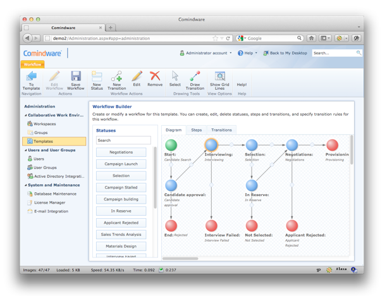Viewport: 392px width, 296px height.
Task: Select the Workflow ribbon tab
Action: (32, 65)
